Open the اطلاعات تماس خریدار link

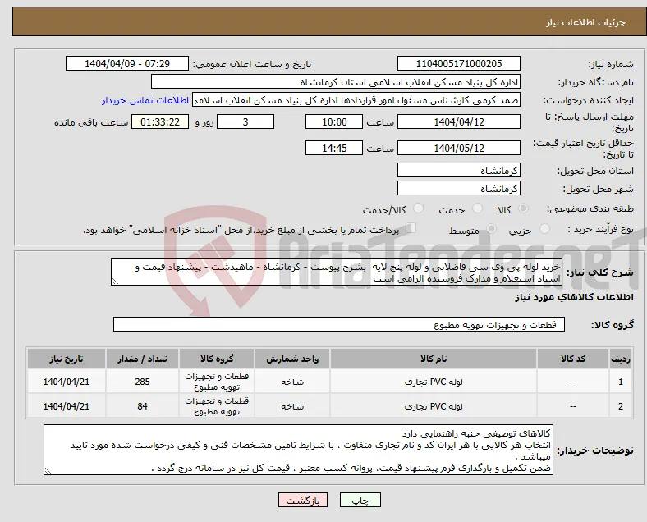[x=145, y=100]
